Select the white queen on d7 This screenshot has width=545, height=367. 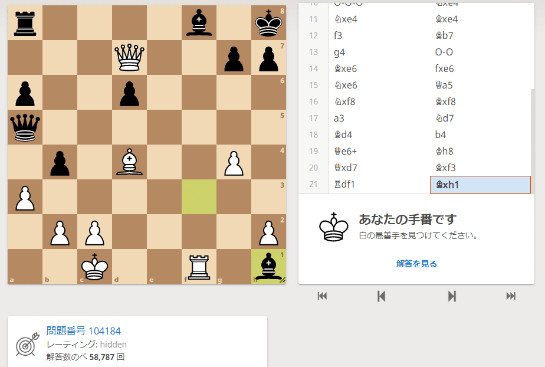tap(129, 58)
